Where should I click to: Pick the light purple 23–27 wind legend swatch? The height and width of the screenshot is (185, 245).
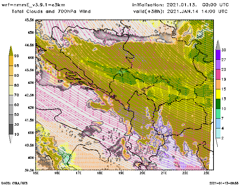(218, 65)
